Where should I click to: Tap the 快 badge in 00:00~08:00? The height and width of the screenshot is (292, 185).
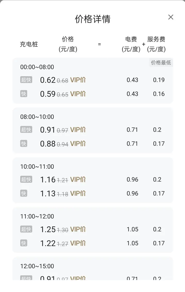click(24, 94)
